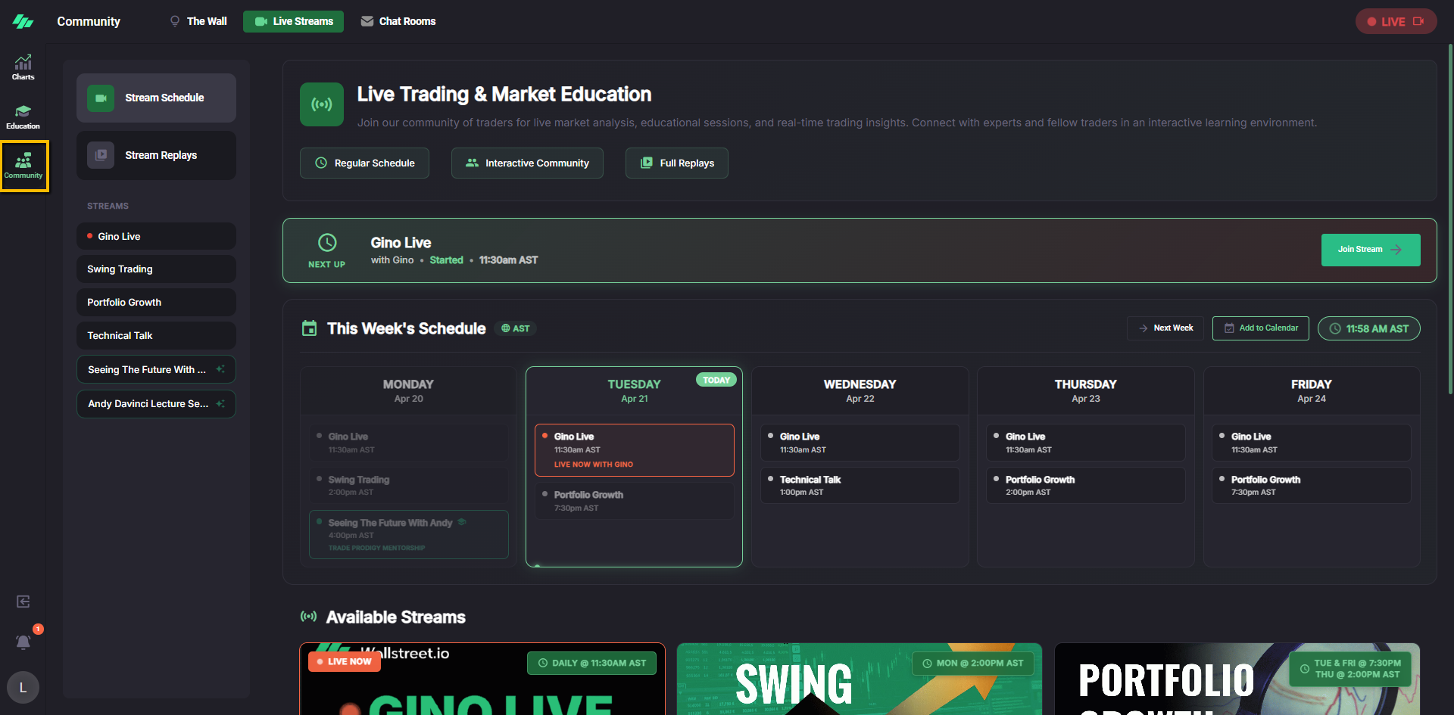Toggle the AST timezone badge

coord(516,328)
